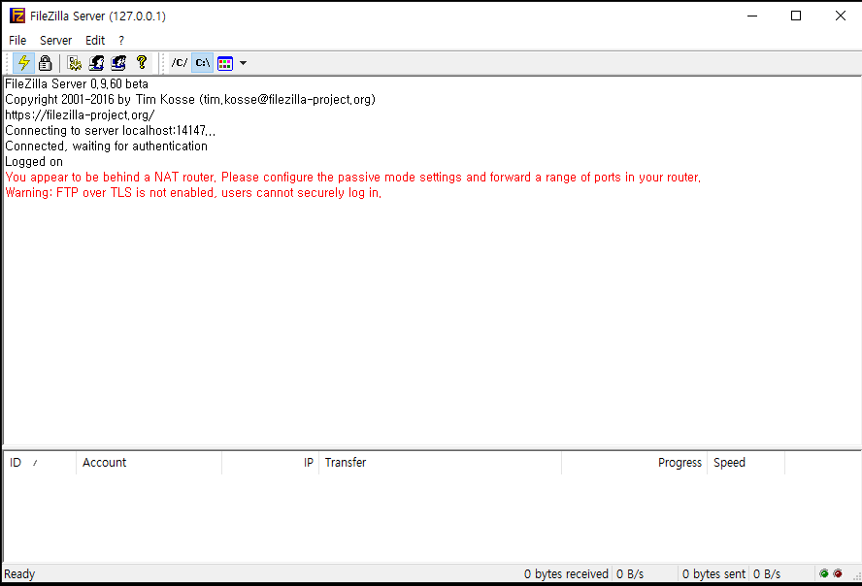Click the red send indicator in status bar

[x=838, y=574]
